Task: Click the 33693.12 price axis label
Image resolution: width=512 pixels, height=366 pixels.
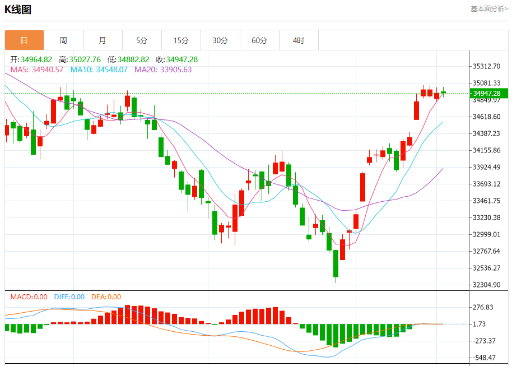Action: pos(487,184)
